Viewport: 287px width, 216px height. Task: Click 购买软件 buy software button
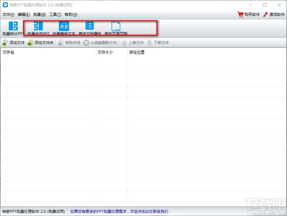click(x=249, y=15)
